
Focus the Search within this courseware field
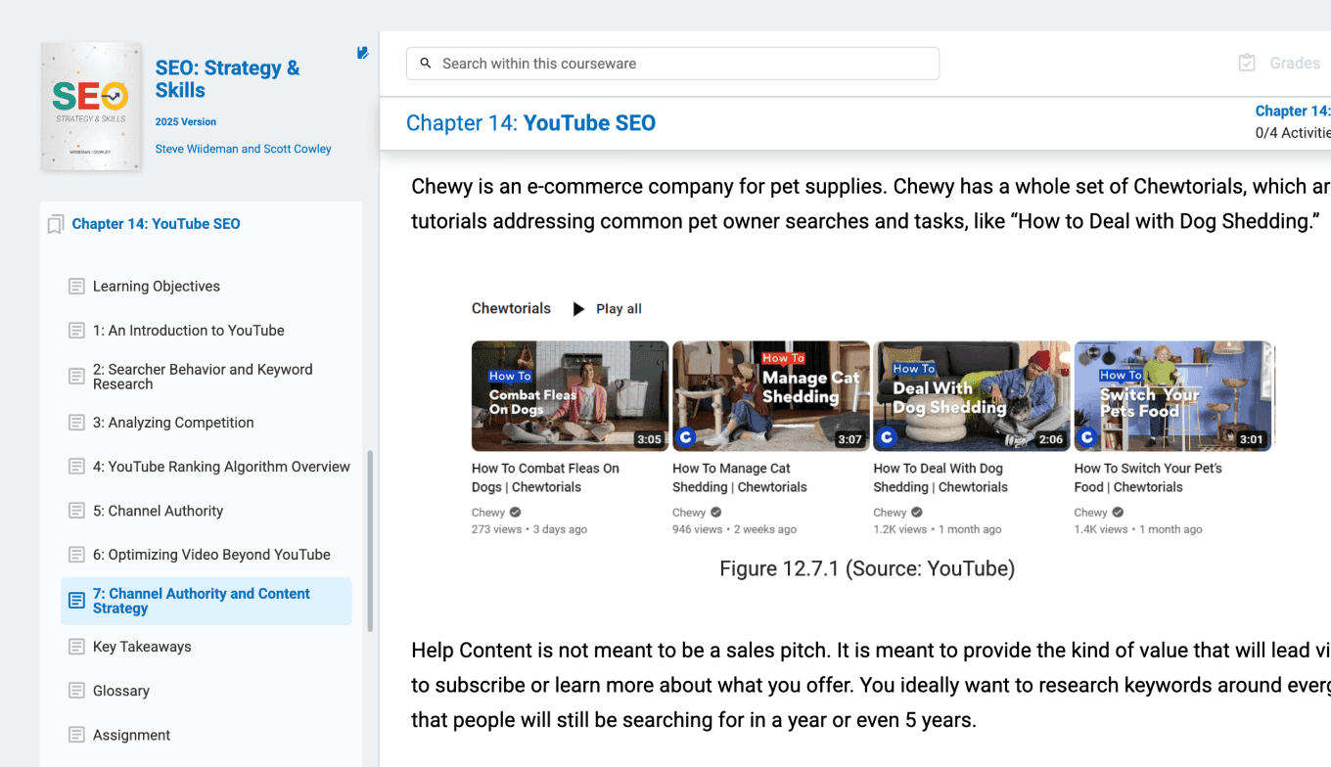(672, 64)
